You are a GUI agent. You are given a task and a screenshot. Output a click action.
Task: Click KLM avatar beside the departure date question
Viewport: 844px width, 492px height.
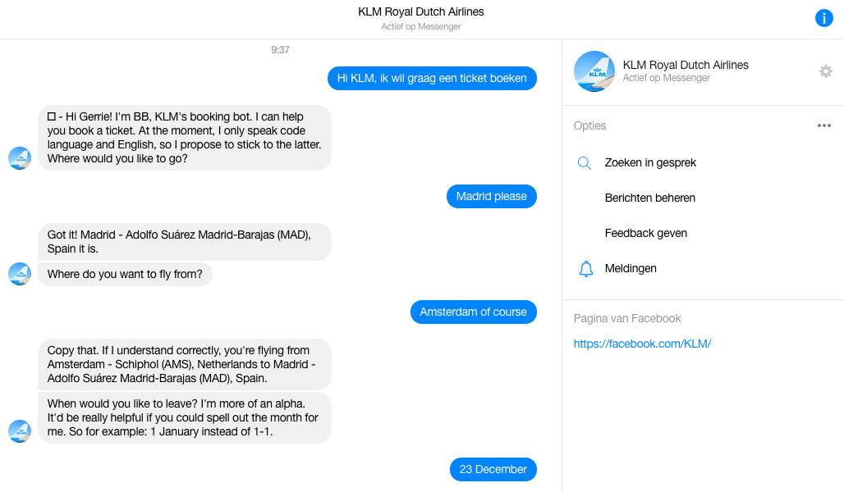tap(20, 431)
